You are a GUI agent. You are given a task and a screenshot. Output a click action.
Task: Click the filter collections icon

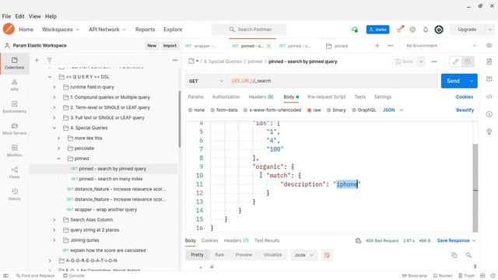coord(50,60)
